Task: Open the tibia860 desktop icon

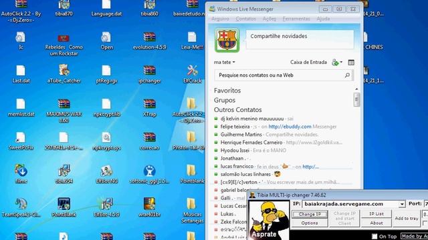Action: click(149, 8)
